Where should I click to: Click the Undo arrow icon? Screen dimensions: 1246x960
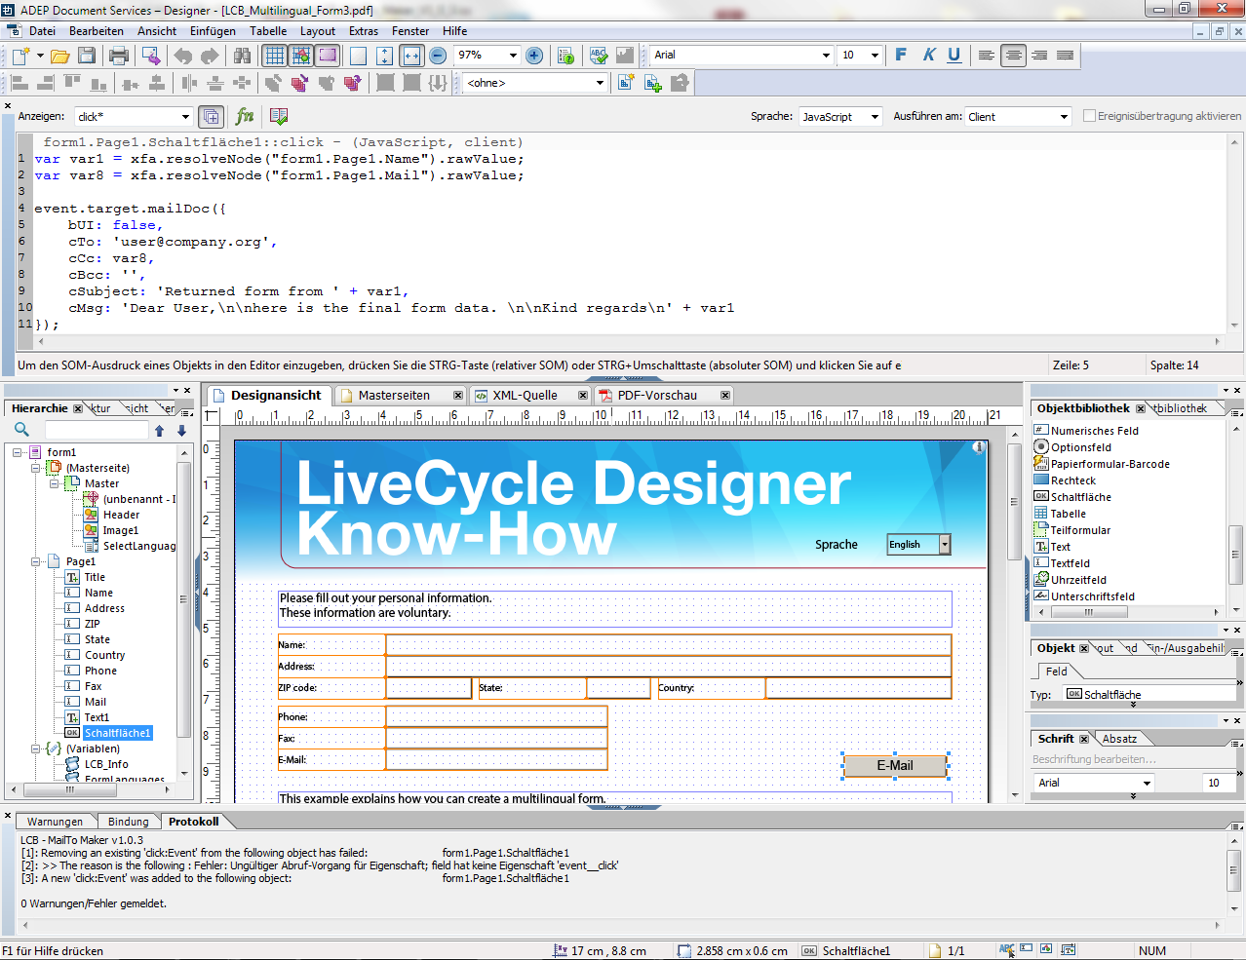(x=183, y=56)
